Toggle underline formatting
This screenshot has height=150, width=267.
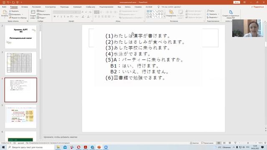click(x=61, y=17)
